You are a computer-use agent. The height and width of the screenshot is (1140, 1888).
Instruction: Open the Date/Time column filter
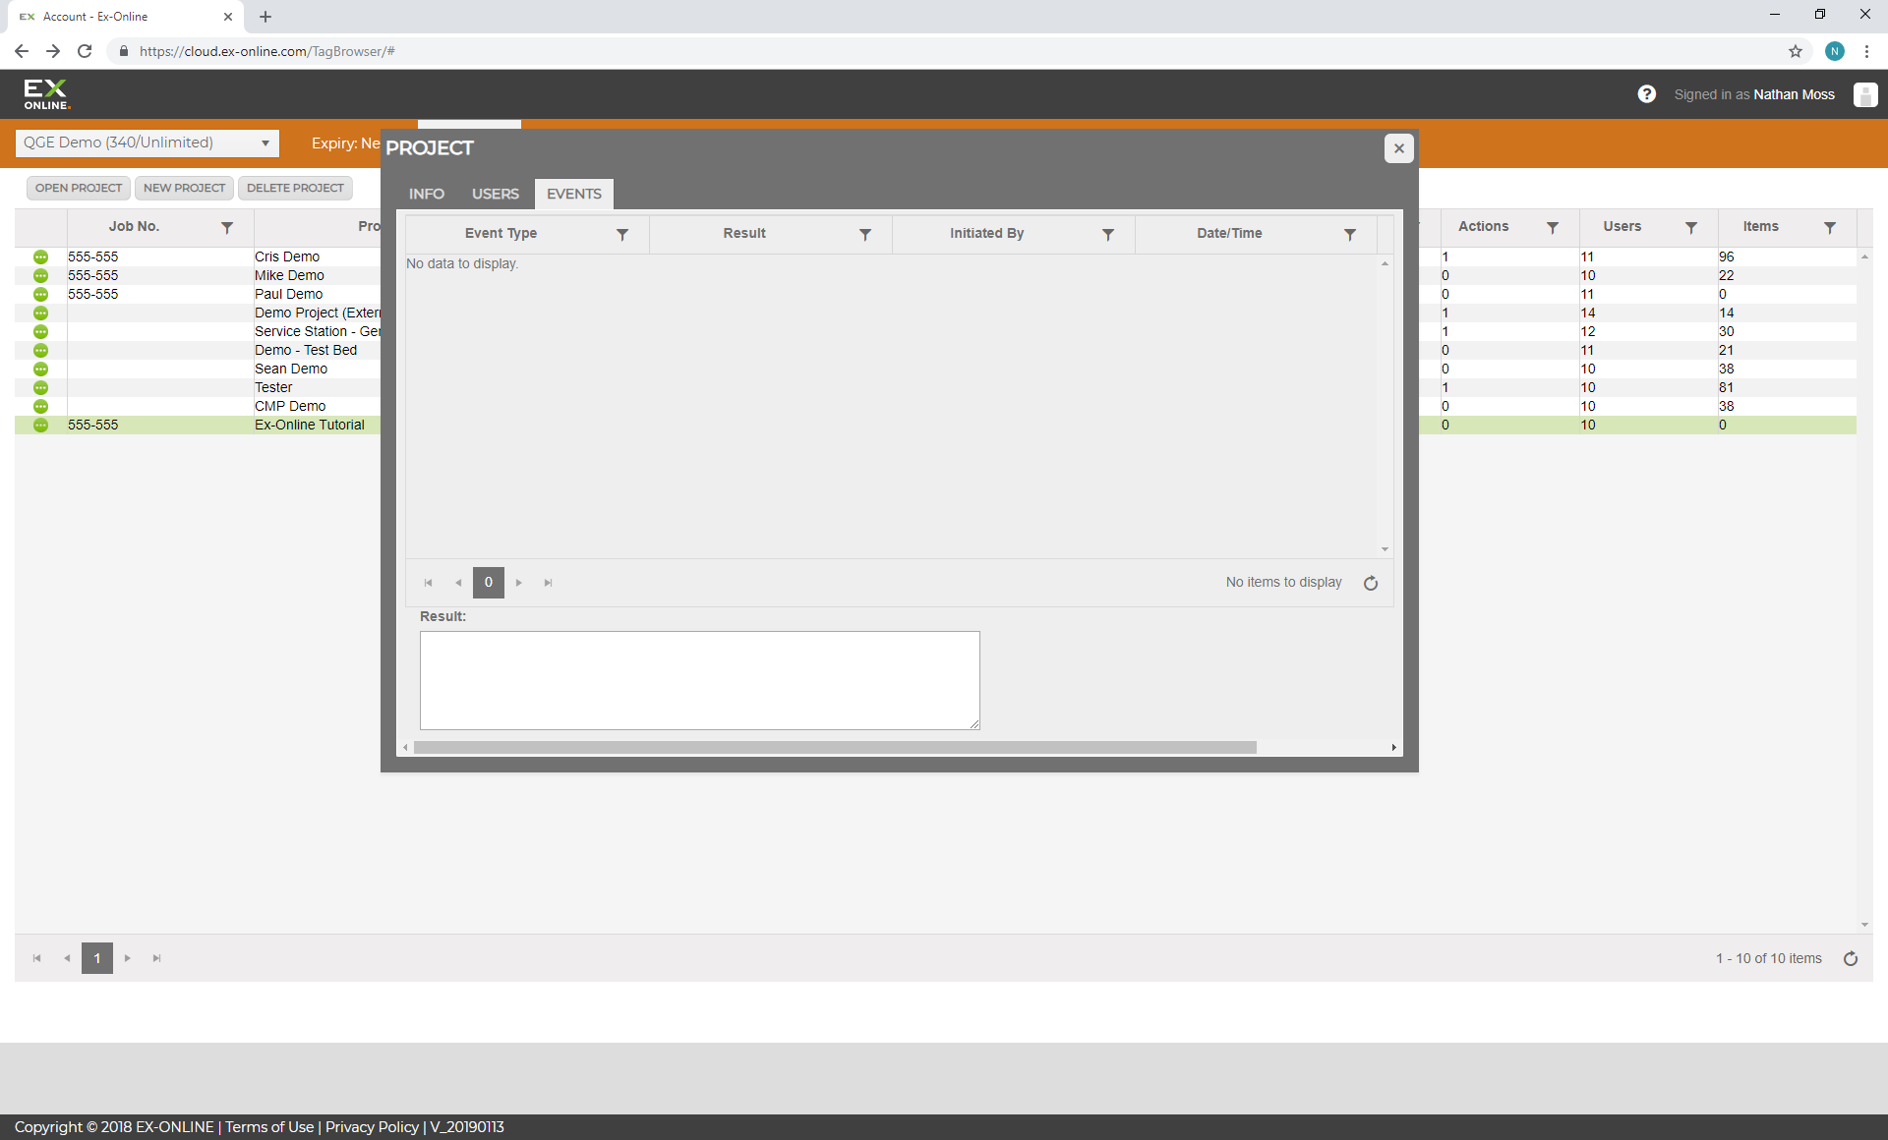(x=1349, y=234)
